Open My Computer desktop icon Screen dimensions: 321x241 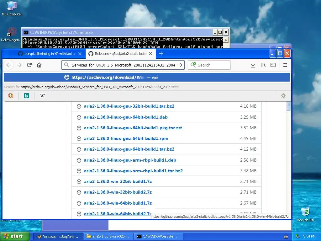point(12,8)
